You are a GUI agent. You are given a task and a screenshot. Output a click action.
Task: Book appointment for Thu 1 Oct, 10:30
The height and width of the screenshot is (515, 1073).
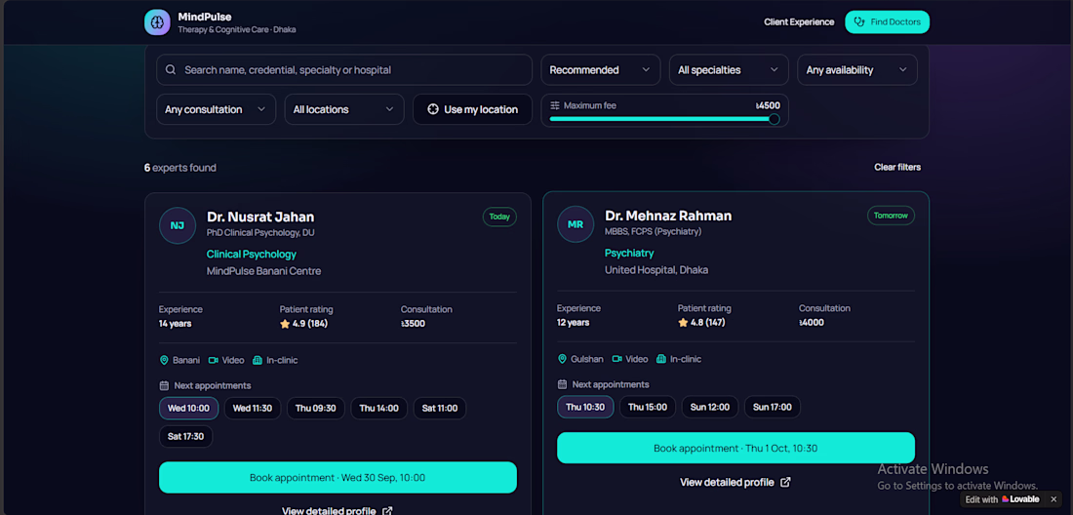pos(735,448)
